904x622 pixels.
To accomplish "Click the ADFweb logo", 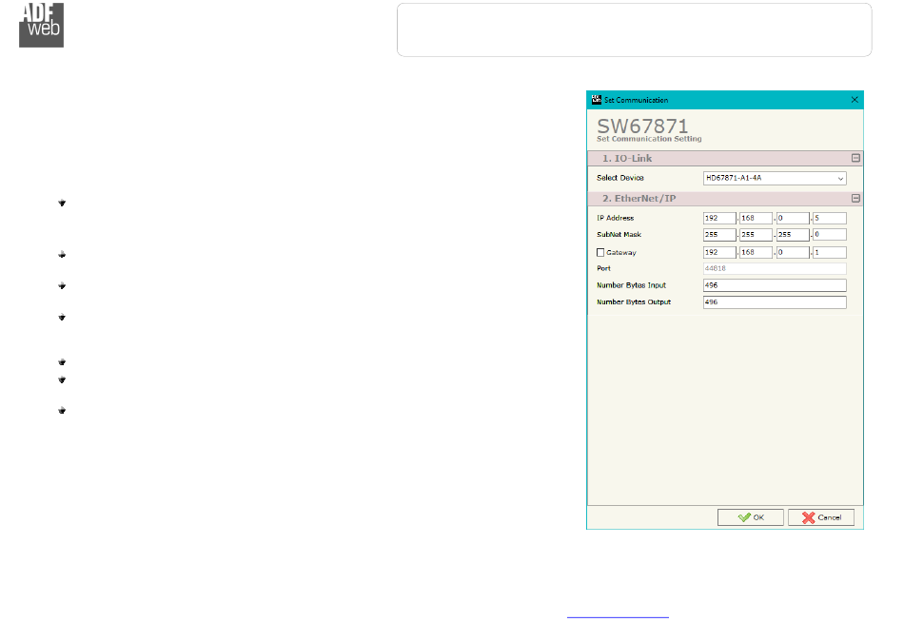I will [x=42, y=26].
